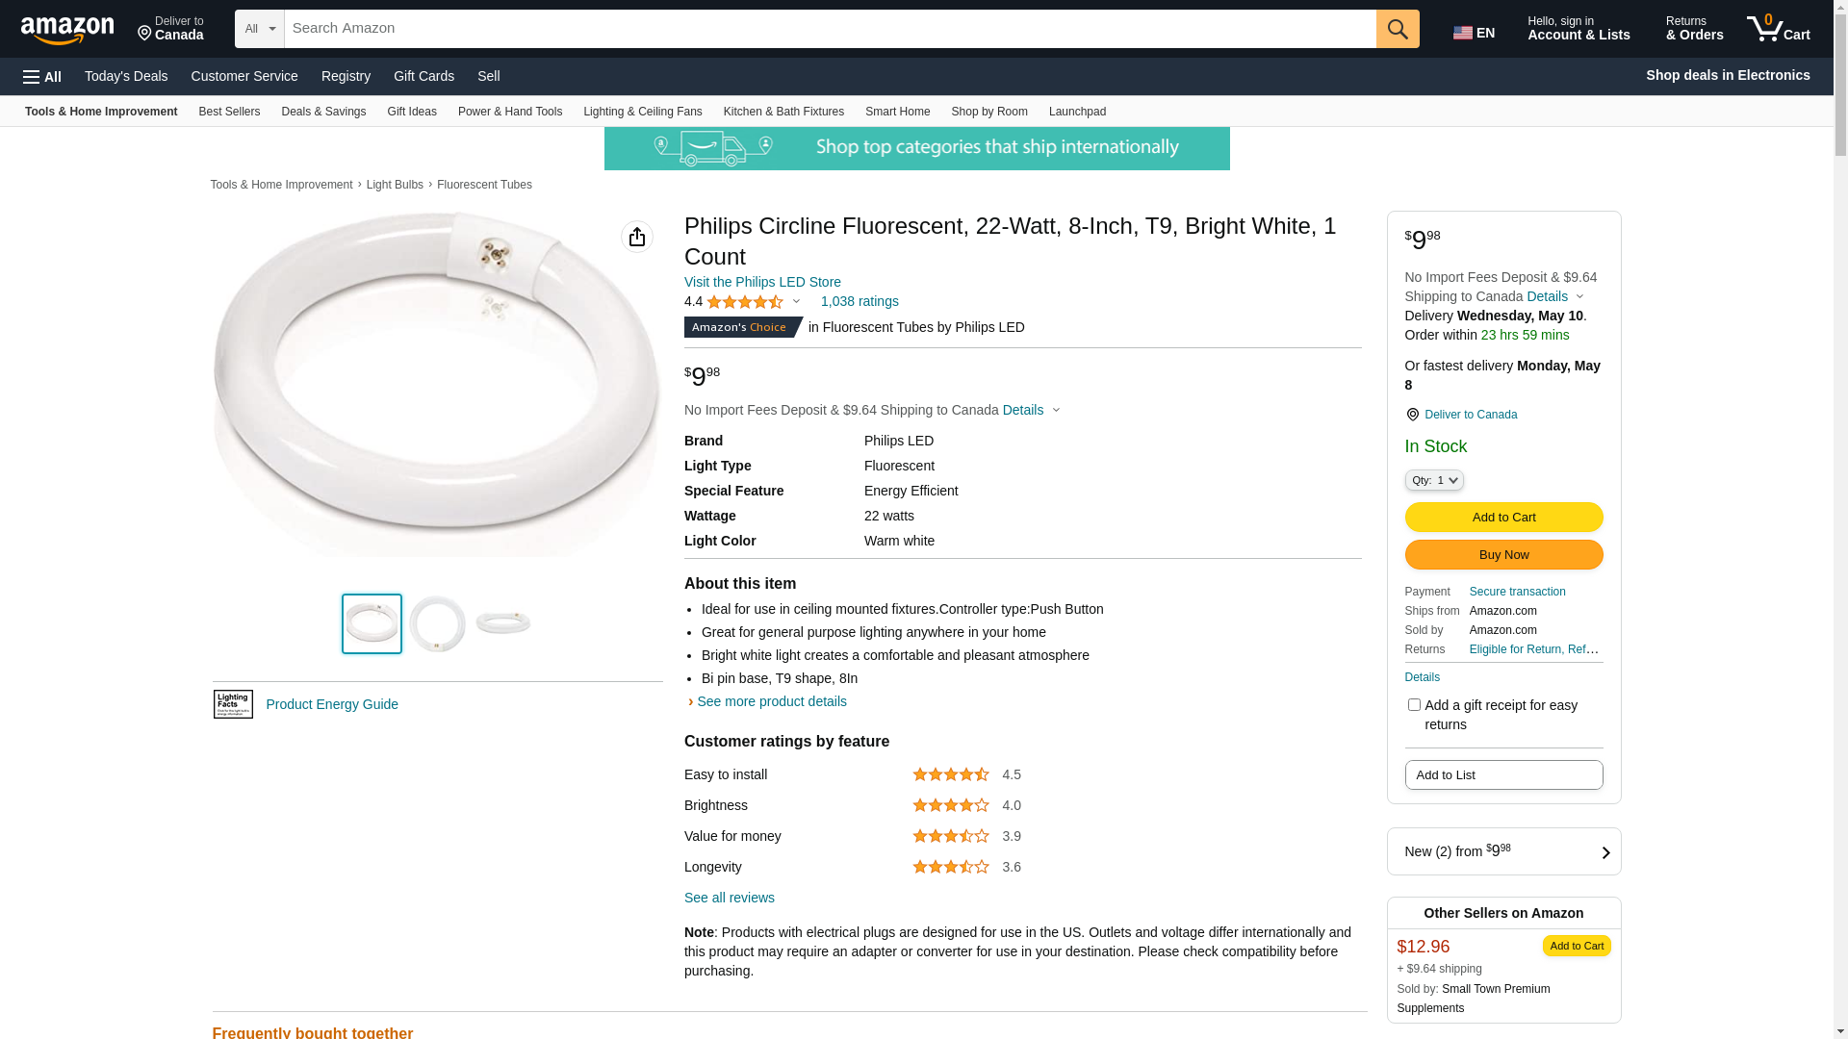Screen dimensions: 1848x1039
Task: Open Today's Deals in navigation bar
Action: click(x=126, y=76)
